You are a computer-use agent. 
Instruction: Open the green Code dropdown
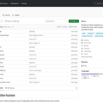pos(74,21)
